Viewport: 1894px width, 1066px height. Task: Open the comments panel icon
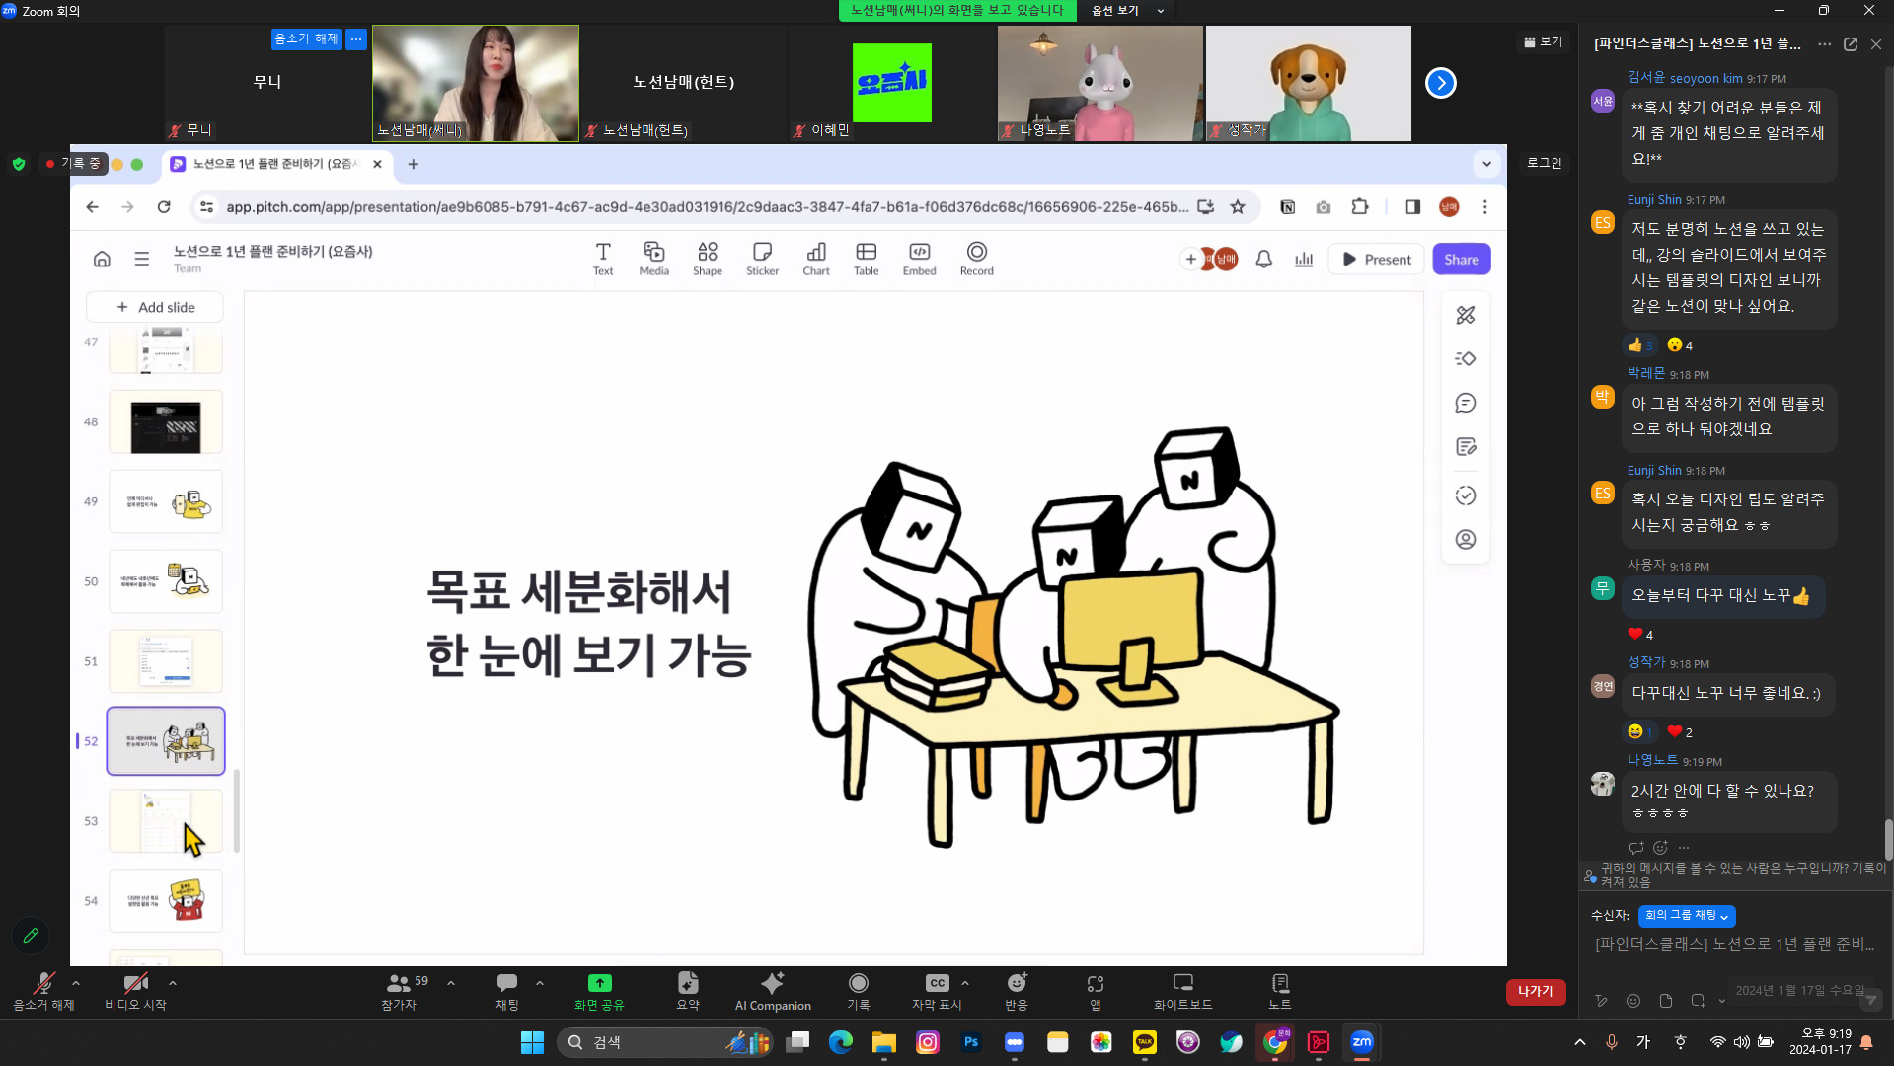click(1465, 403)
